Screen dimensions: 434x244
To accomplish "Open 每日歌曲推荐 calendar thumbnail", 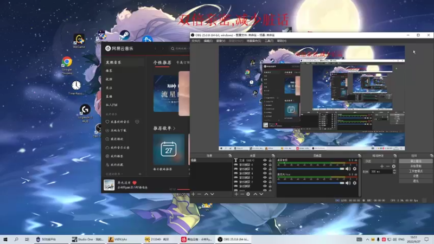I will [x=169, y=150].
